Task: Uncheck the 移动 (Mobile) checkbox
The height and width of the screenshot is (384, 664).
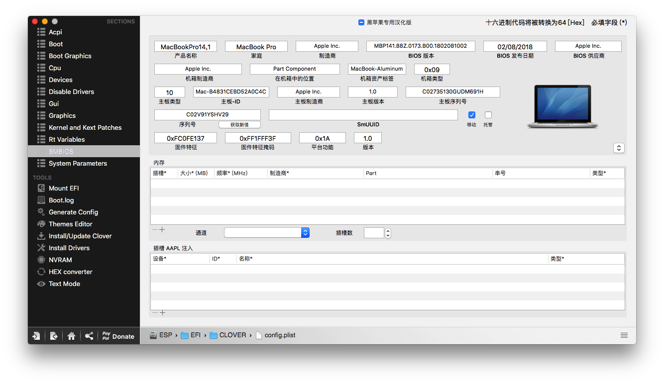Action: 472,115
